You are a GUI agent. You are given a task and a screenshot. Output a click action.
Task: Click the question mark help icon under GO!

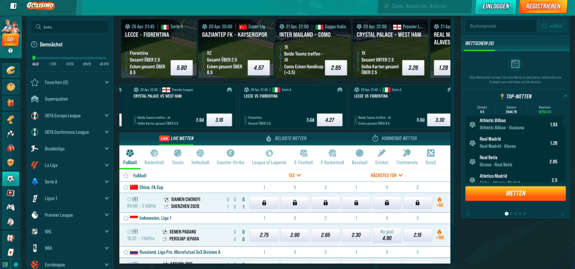10,50
